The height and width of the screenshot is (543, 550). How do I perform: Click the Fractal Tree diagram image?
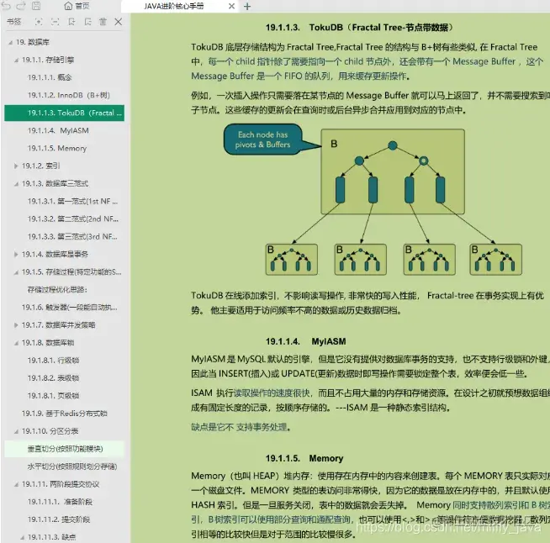[x=373, y=199]
